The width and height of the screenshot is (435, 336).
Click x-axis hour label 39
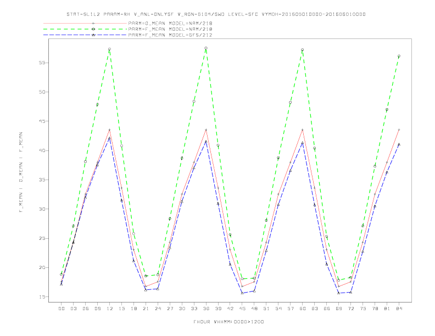218,309
